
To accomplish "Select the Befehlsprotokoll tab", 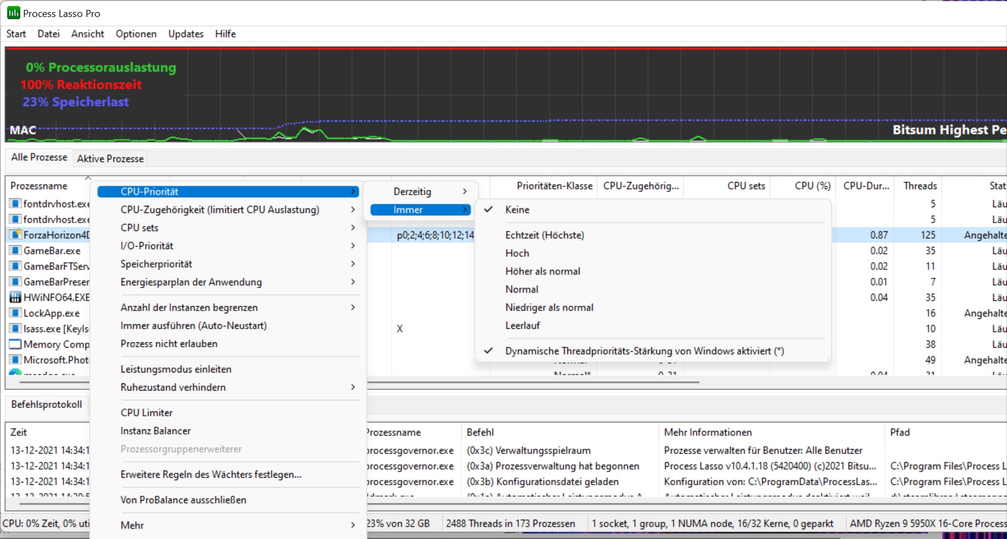I will pyautogui.click(x=47, y=405).
